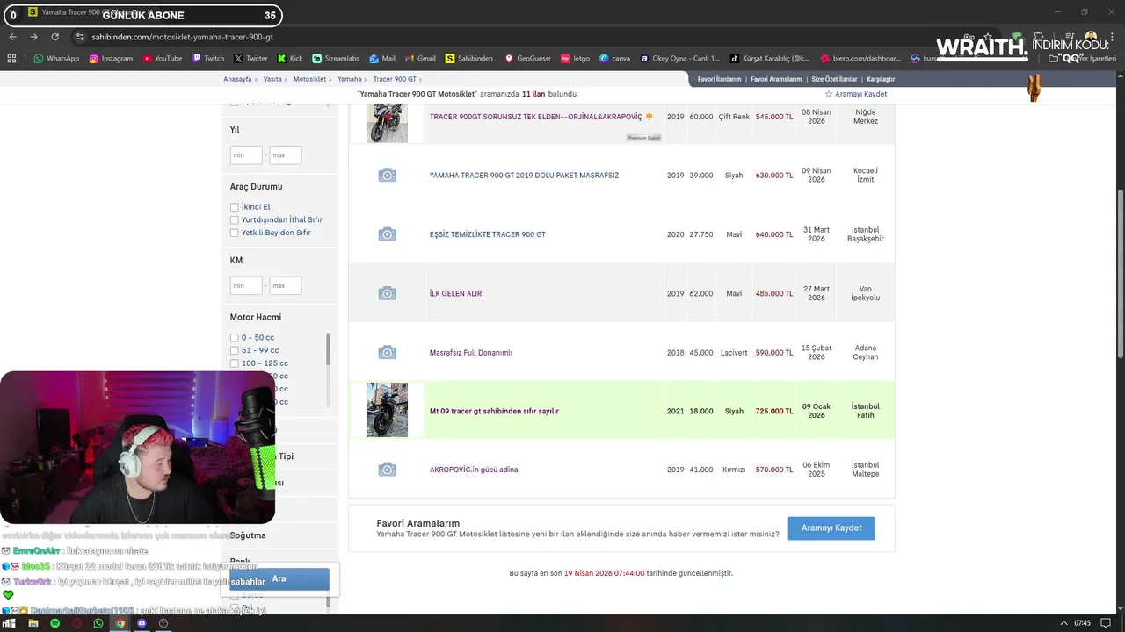Open the WhatsApp bookmark
The height and width of the screenshot is (632, 1125).
[x=56, y=58]
